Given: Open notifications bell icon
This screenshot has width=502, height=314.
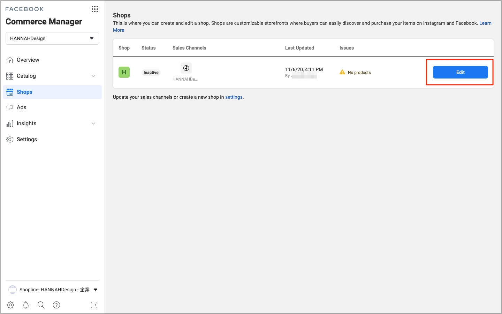Looking at the screenshot, I should click(x=26, y=305).
